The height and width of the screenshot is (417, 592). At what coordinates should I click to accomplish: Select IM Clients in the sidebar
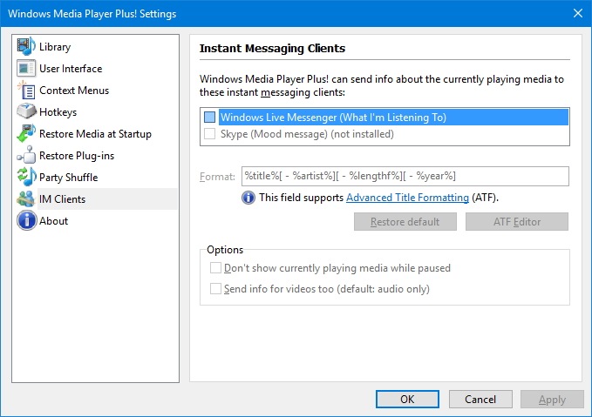pyautogui.click(x=62, y=199)
